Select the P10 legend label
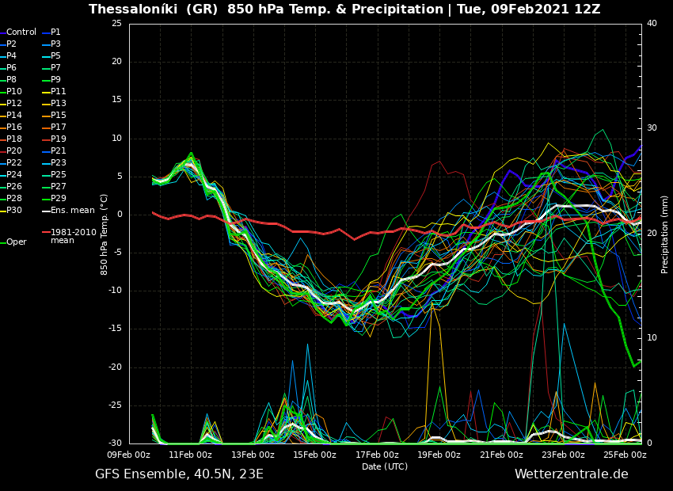Viewport: 673px width, 491px height. [x=14, y=92]
